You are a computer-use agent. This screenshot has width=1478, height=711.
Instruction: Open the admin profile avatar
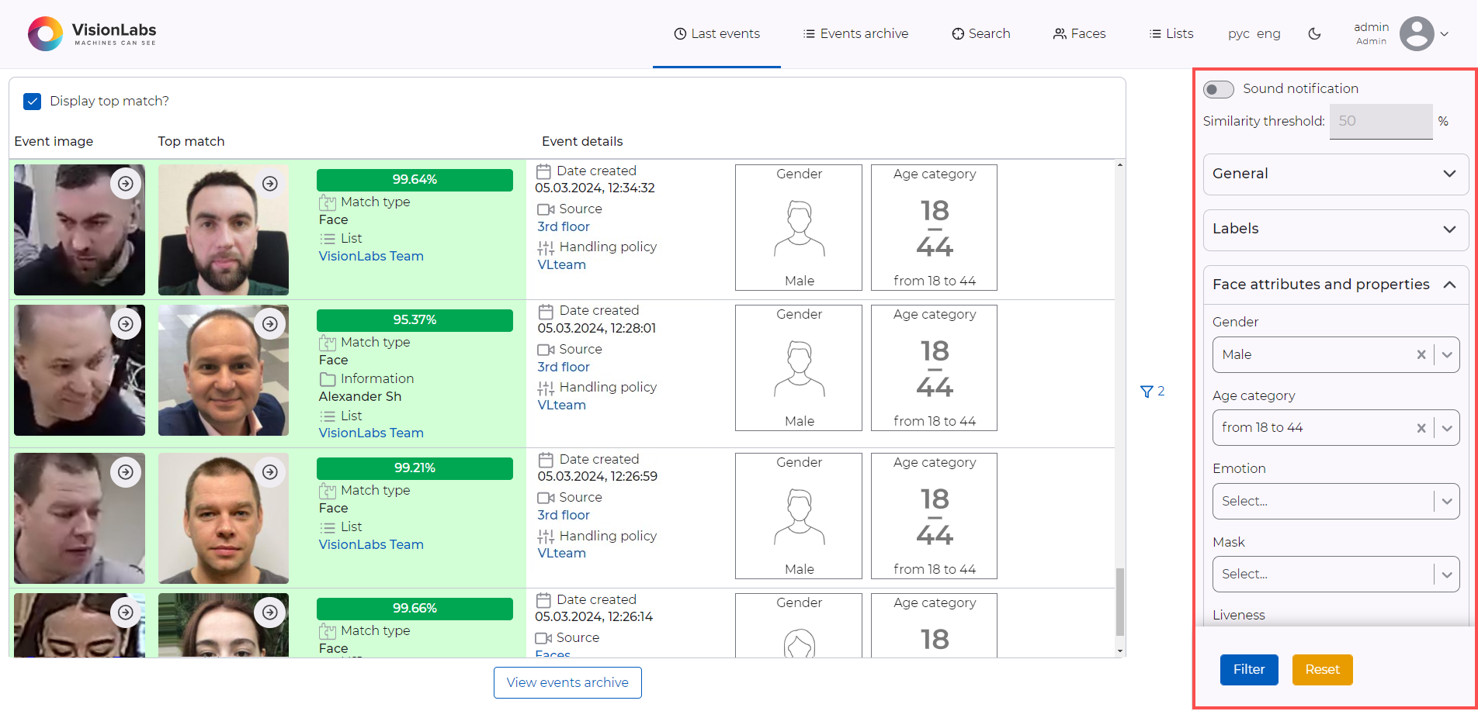pos(1418,33)
